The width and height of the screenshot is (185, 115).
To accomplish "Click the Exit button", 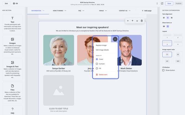I will point(6,3).
